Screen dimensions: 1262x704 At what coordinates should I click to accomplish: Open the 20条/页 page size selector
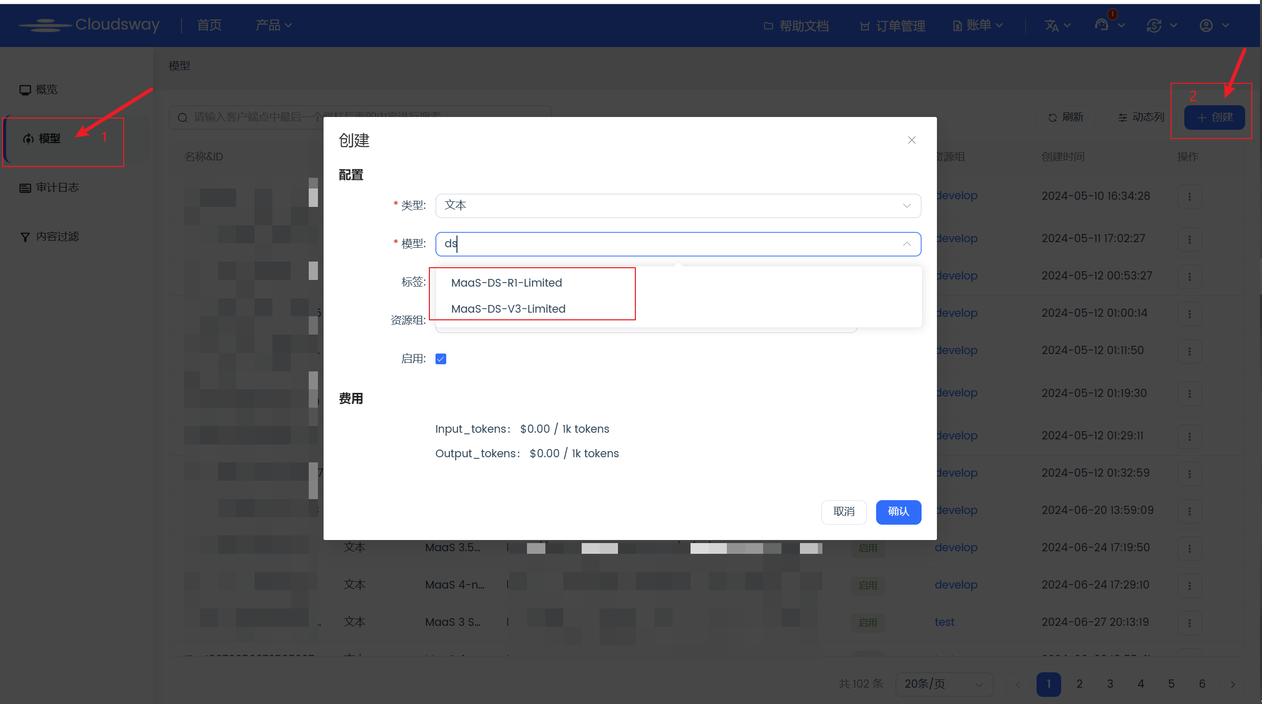[944, 684]
